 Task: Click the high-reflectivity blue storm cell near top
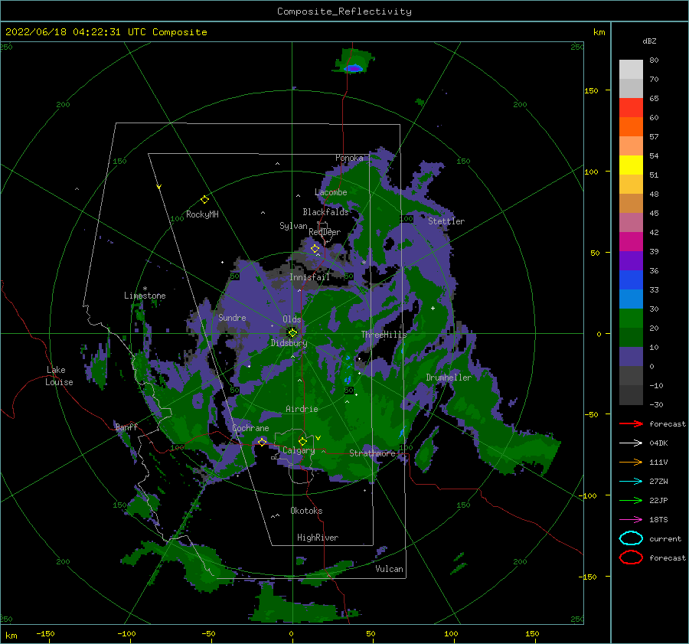[x=353, y=69]
